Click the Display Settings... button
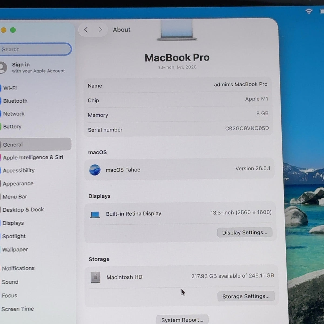Viewport: 324px width, 324px height. tap(245, 232)
